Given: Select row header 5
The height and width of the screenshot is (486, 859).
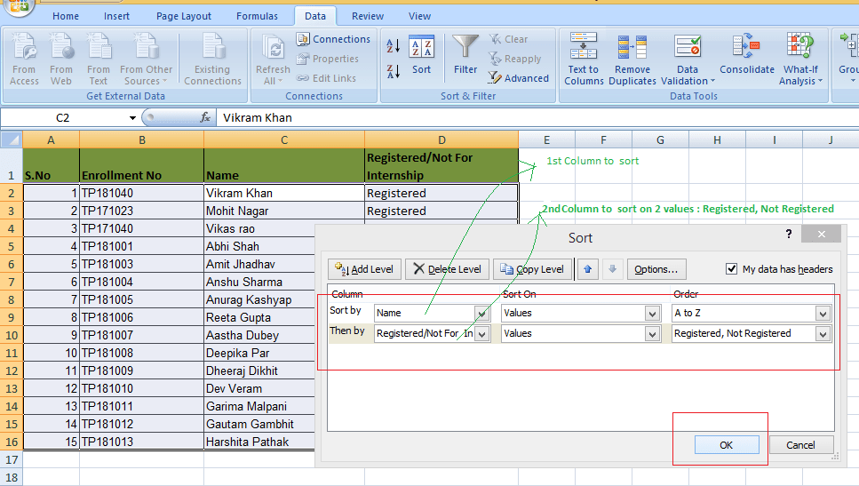Looking at the screenshot, I should (x=11, y=247).
